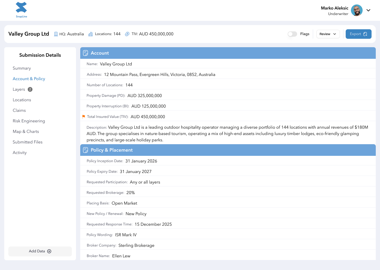Click Marko Aleksic's profile avatar

point(357,10)
